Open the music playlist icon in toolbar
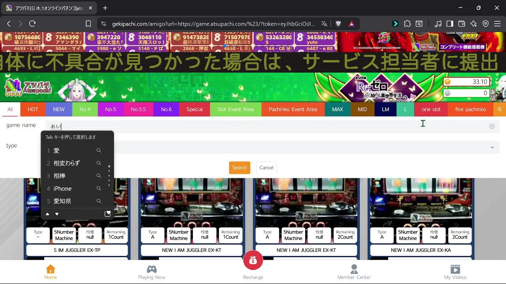506x284 pixels. tap(438, 24)
